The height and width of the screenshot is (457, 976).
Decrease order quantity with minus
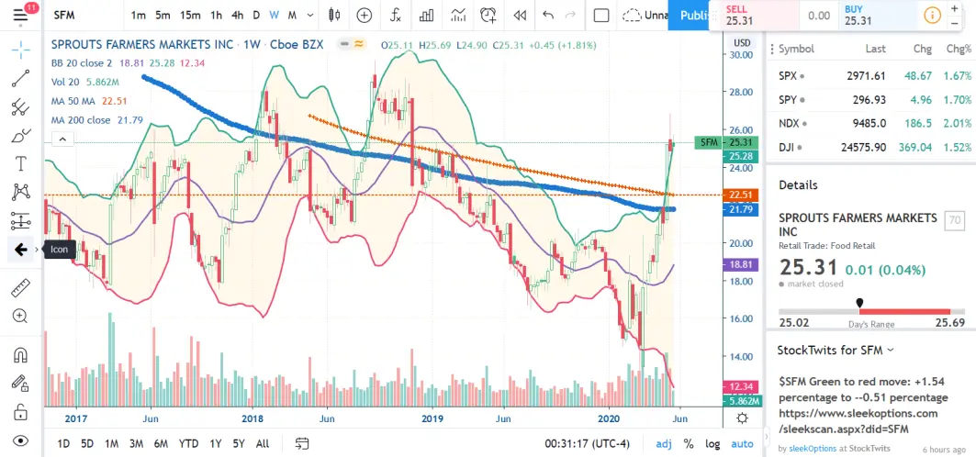(954, 23)
